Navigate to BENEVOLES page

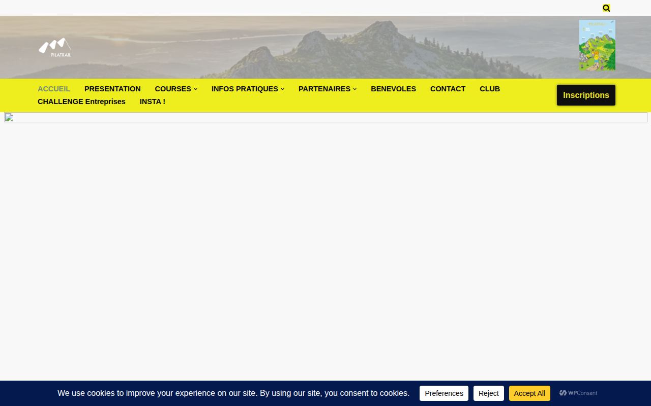coord(393,89)
